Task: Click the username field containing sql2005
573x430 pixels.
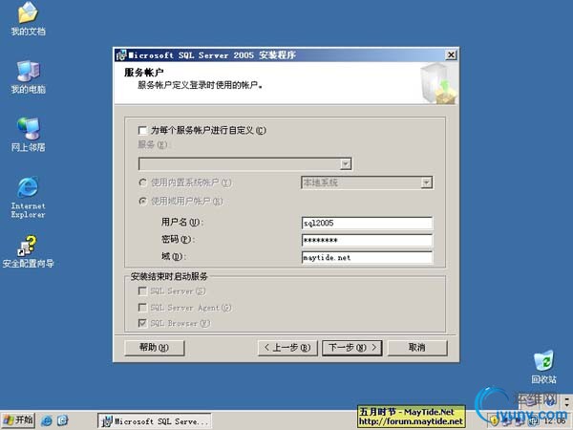Action: [367, 223]
